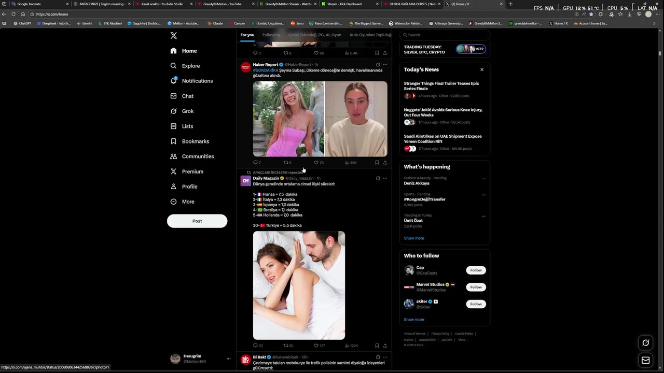Click the X logo in sidebar
664x373 pixels.
point(174,36)
